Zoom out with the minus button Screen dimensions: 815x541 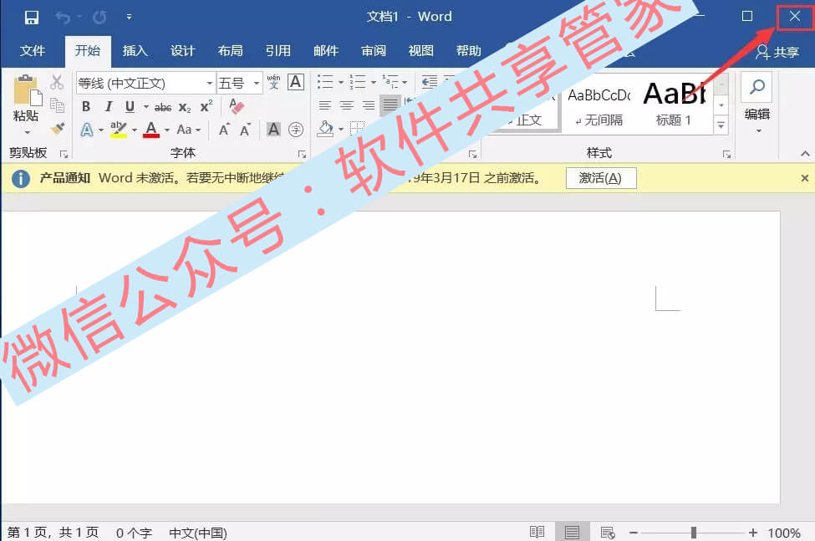[x=634, y=533]
